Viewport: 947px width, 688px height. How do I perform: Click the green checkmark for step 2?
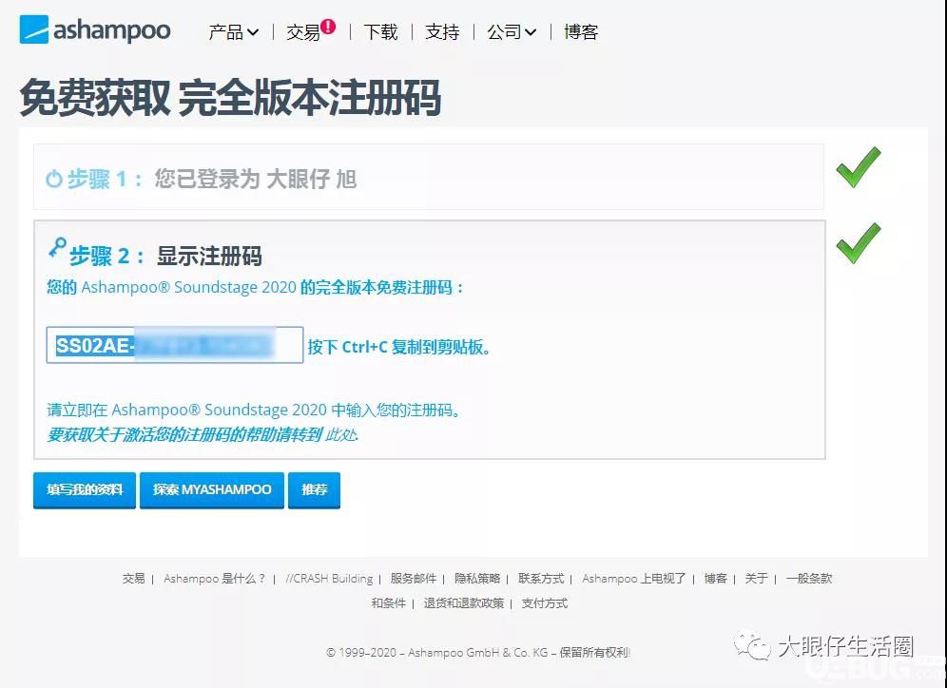pyautogui.click(x=859, y=243)
